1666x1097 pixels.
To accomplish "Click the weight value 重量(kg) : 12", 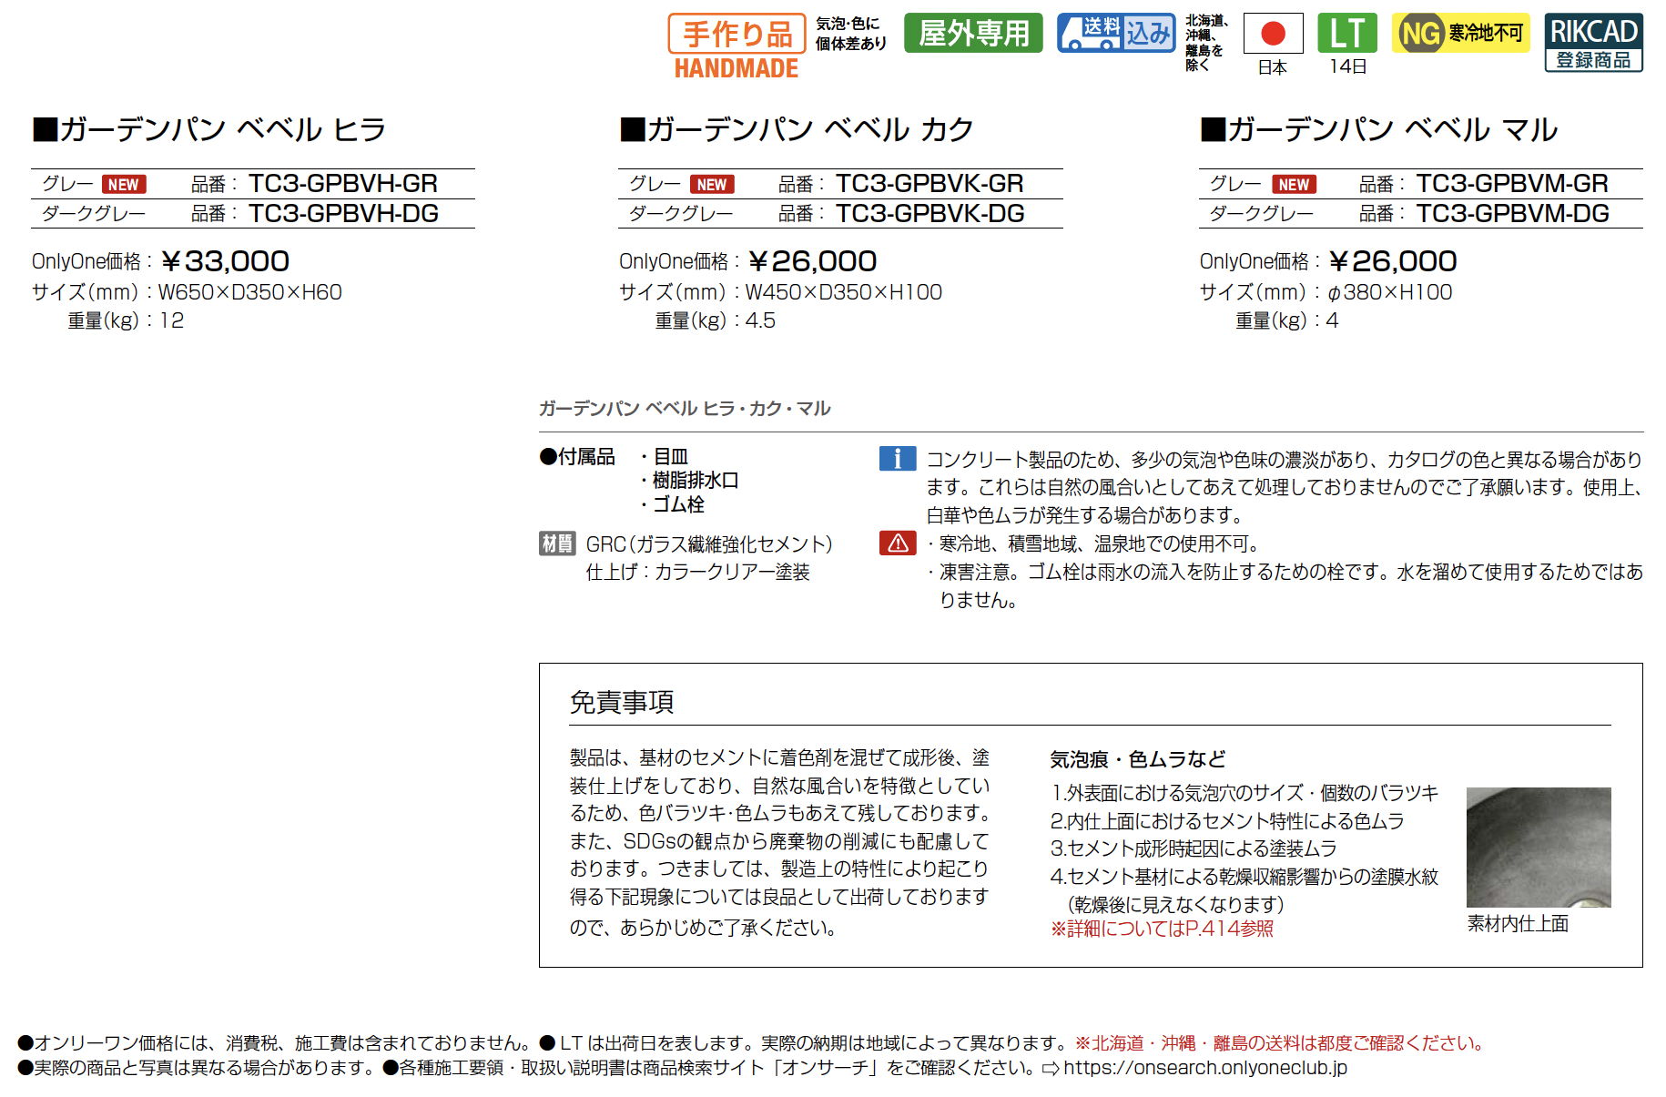I will coord(126,320).
